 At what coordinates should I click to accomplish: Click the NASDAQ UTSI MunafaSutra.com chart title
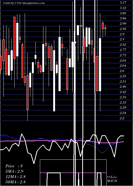click(x=24, y=3)
